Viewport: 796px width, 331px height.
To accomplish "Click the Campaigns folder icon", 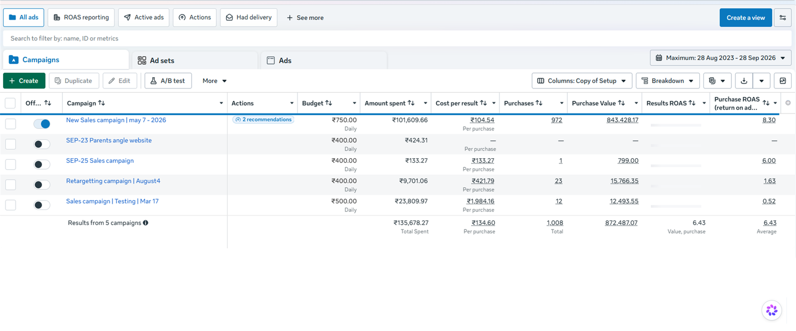I will [x=14, y=60].
